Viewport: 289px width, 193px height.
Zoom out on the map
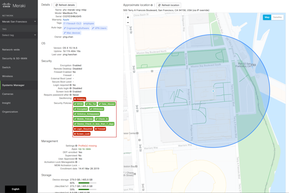[128, 23]
